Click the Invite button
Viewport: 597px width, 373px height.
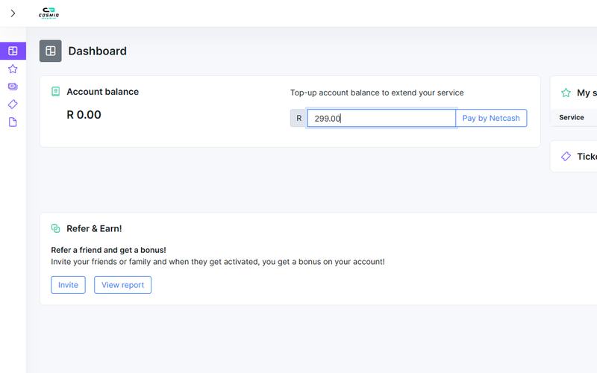click(x=68, y=285)
